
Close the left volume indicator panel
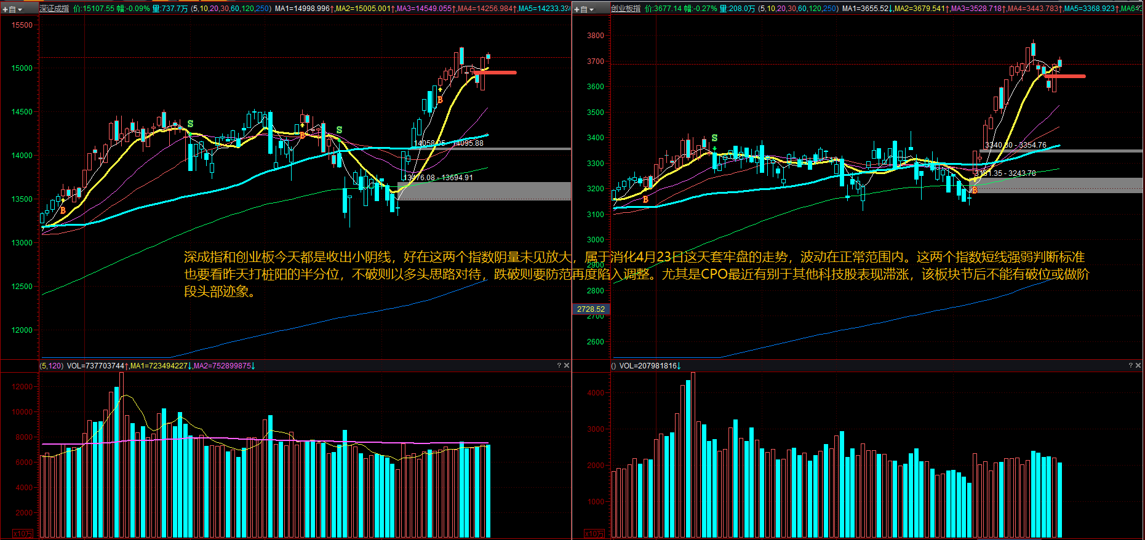[x=567, y=365]
